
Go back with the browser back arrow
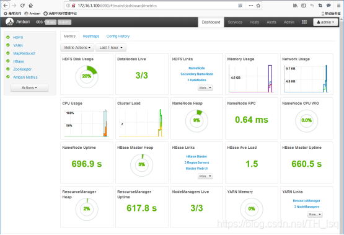pos(5,6)
